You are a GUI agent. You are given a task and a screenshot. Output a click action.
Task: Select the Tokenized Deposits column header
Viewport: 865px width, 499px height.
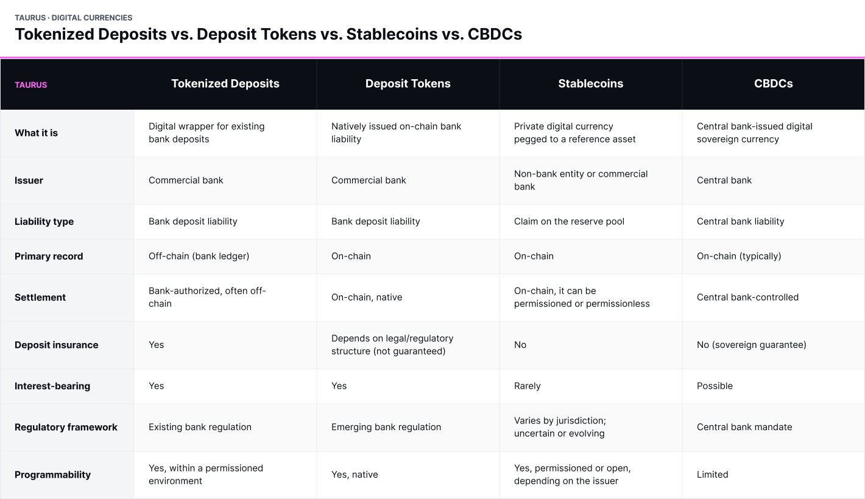tap(225, 84)
